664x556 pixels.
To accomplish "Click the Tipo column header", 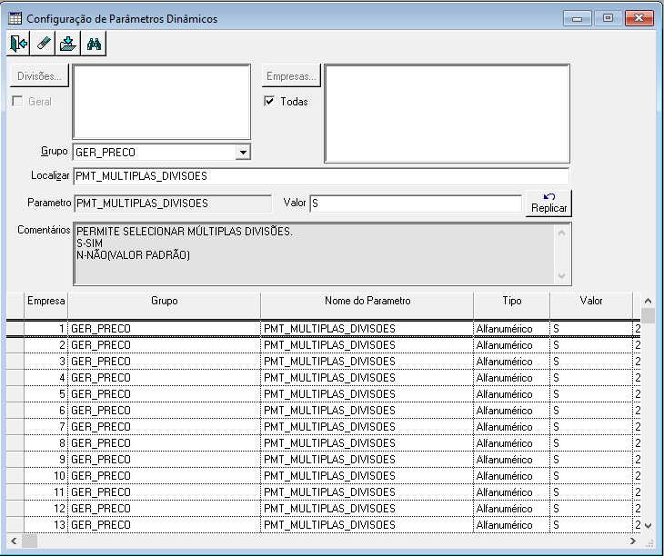I will point(511,305).
